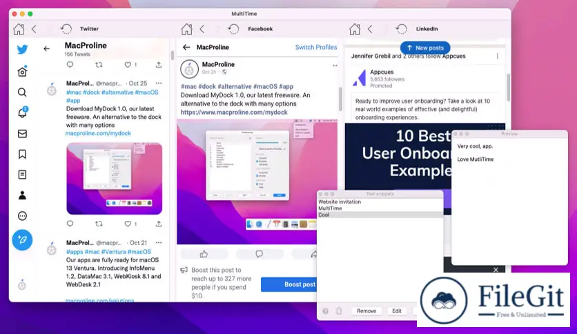The width and height of the screenshot is (577, 334).
Task: Open Twitter profile person icon
Action: pos(22,195)
